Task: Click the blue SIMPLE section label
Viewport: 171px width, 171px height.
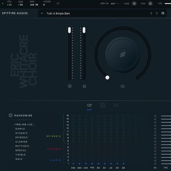Action: 55,160
